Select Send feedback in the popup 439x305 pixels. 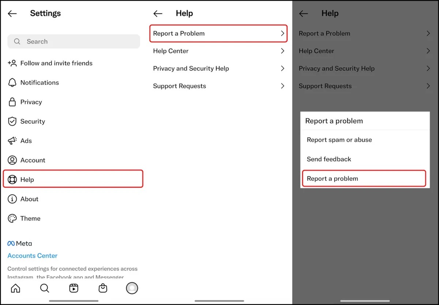[329, 159]
